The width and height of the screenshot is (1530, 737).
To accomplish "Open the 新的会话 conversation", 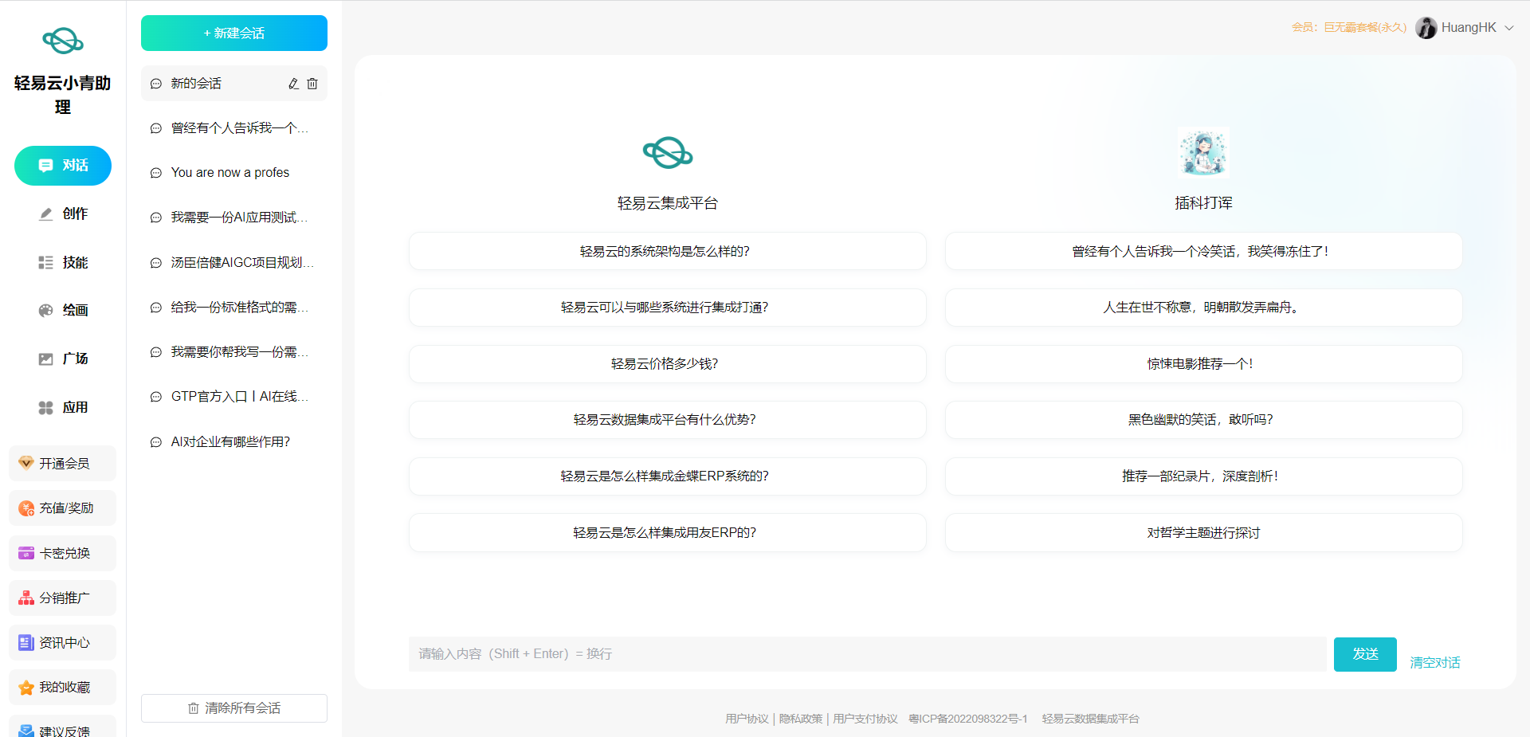I will [234, 84].
